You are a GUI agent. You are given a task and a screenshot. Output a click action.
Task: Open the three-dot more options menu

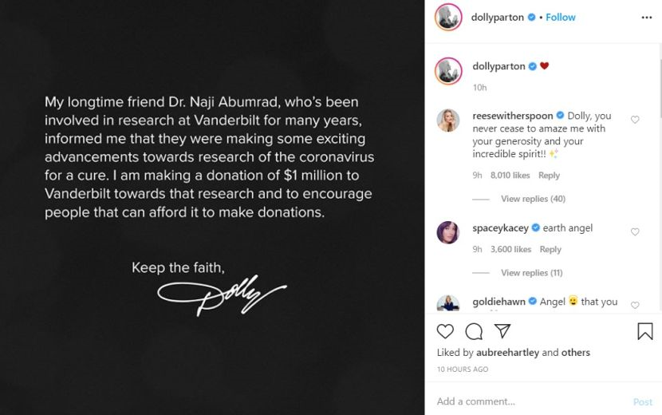[645, 17]
